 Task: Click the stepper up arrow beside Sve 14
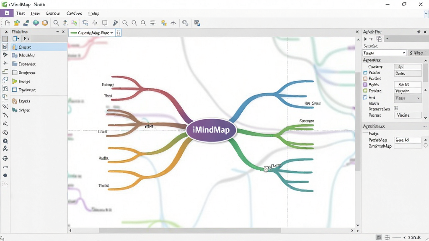click(x=426, y=139)
